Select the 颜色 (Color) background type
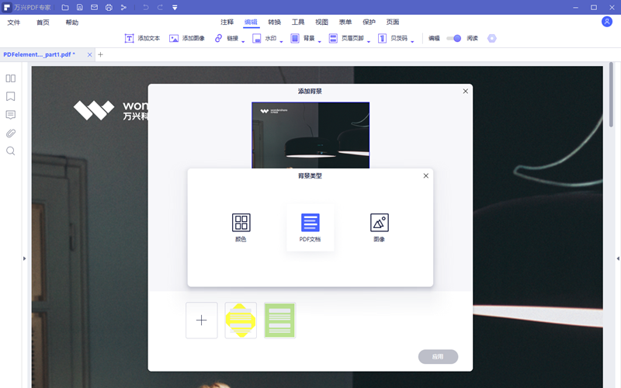 click(x=241, y=227)
